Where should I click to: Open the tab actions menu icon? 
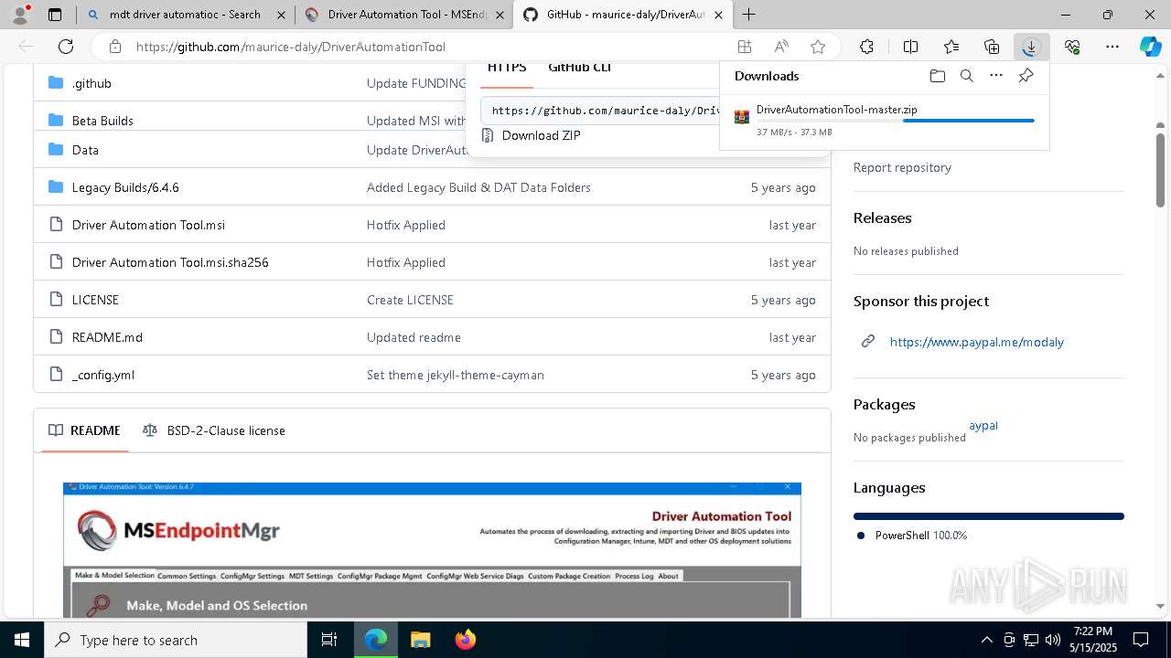tap(55, 15)
